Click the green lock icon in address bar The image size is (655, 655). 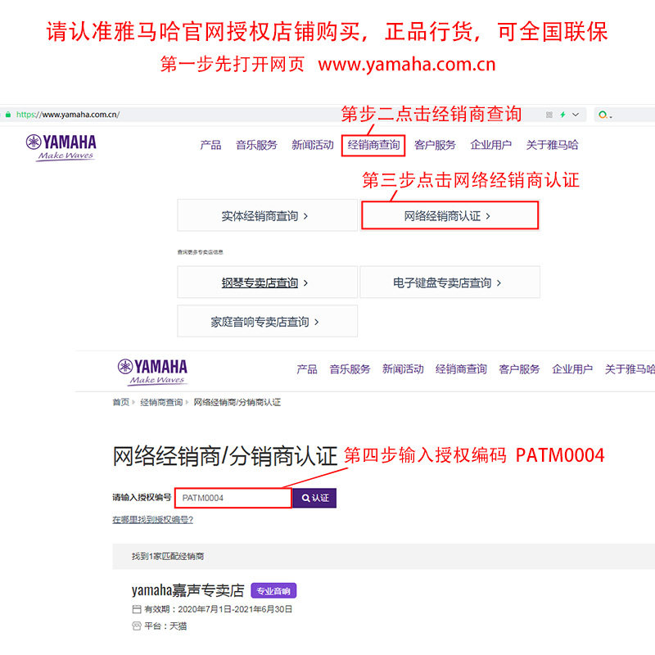pos(8,115)
